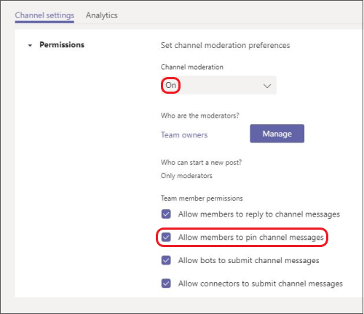The height and width of the screenshot is (314, 364).
Task: Click the On value in moderation dropdown
Action: click(170, 85)
